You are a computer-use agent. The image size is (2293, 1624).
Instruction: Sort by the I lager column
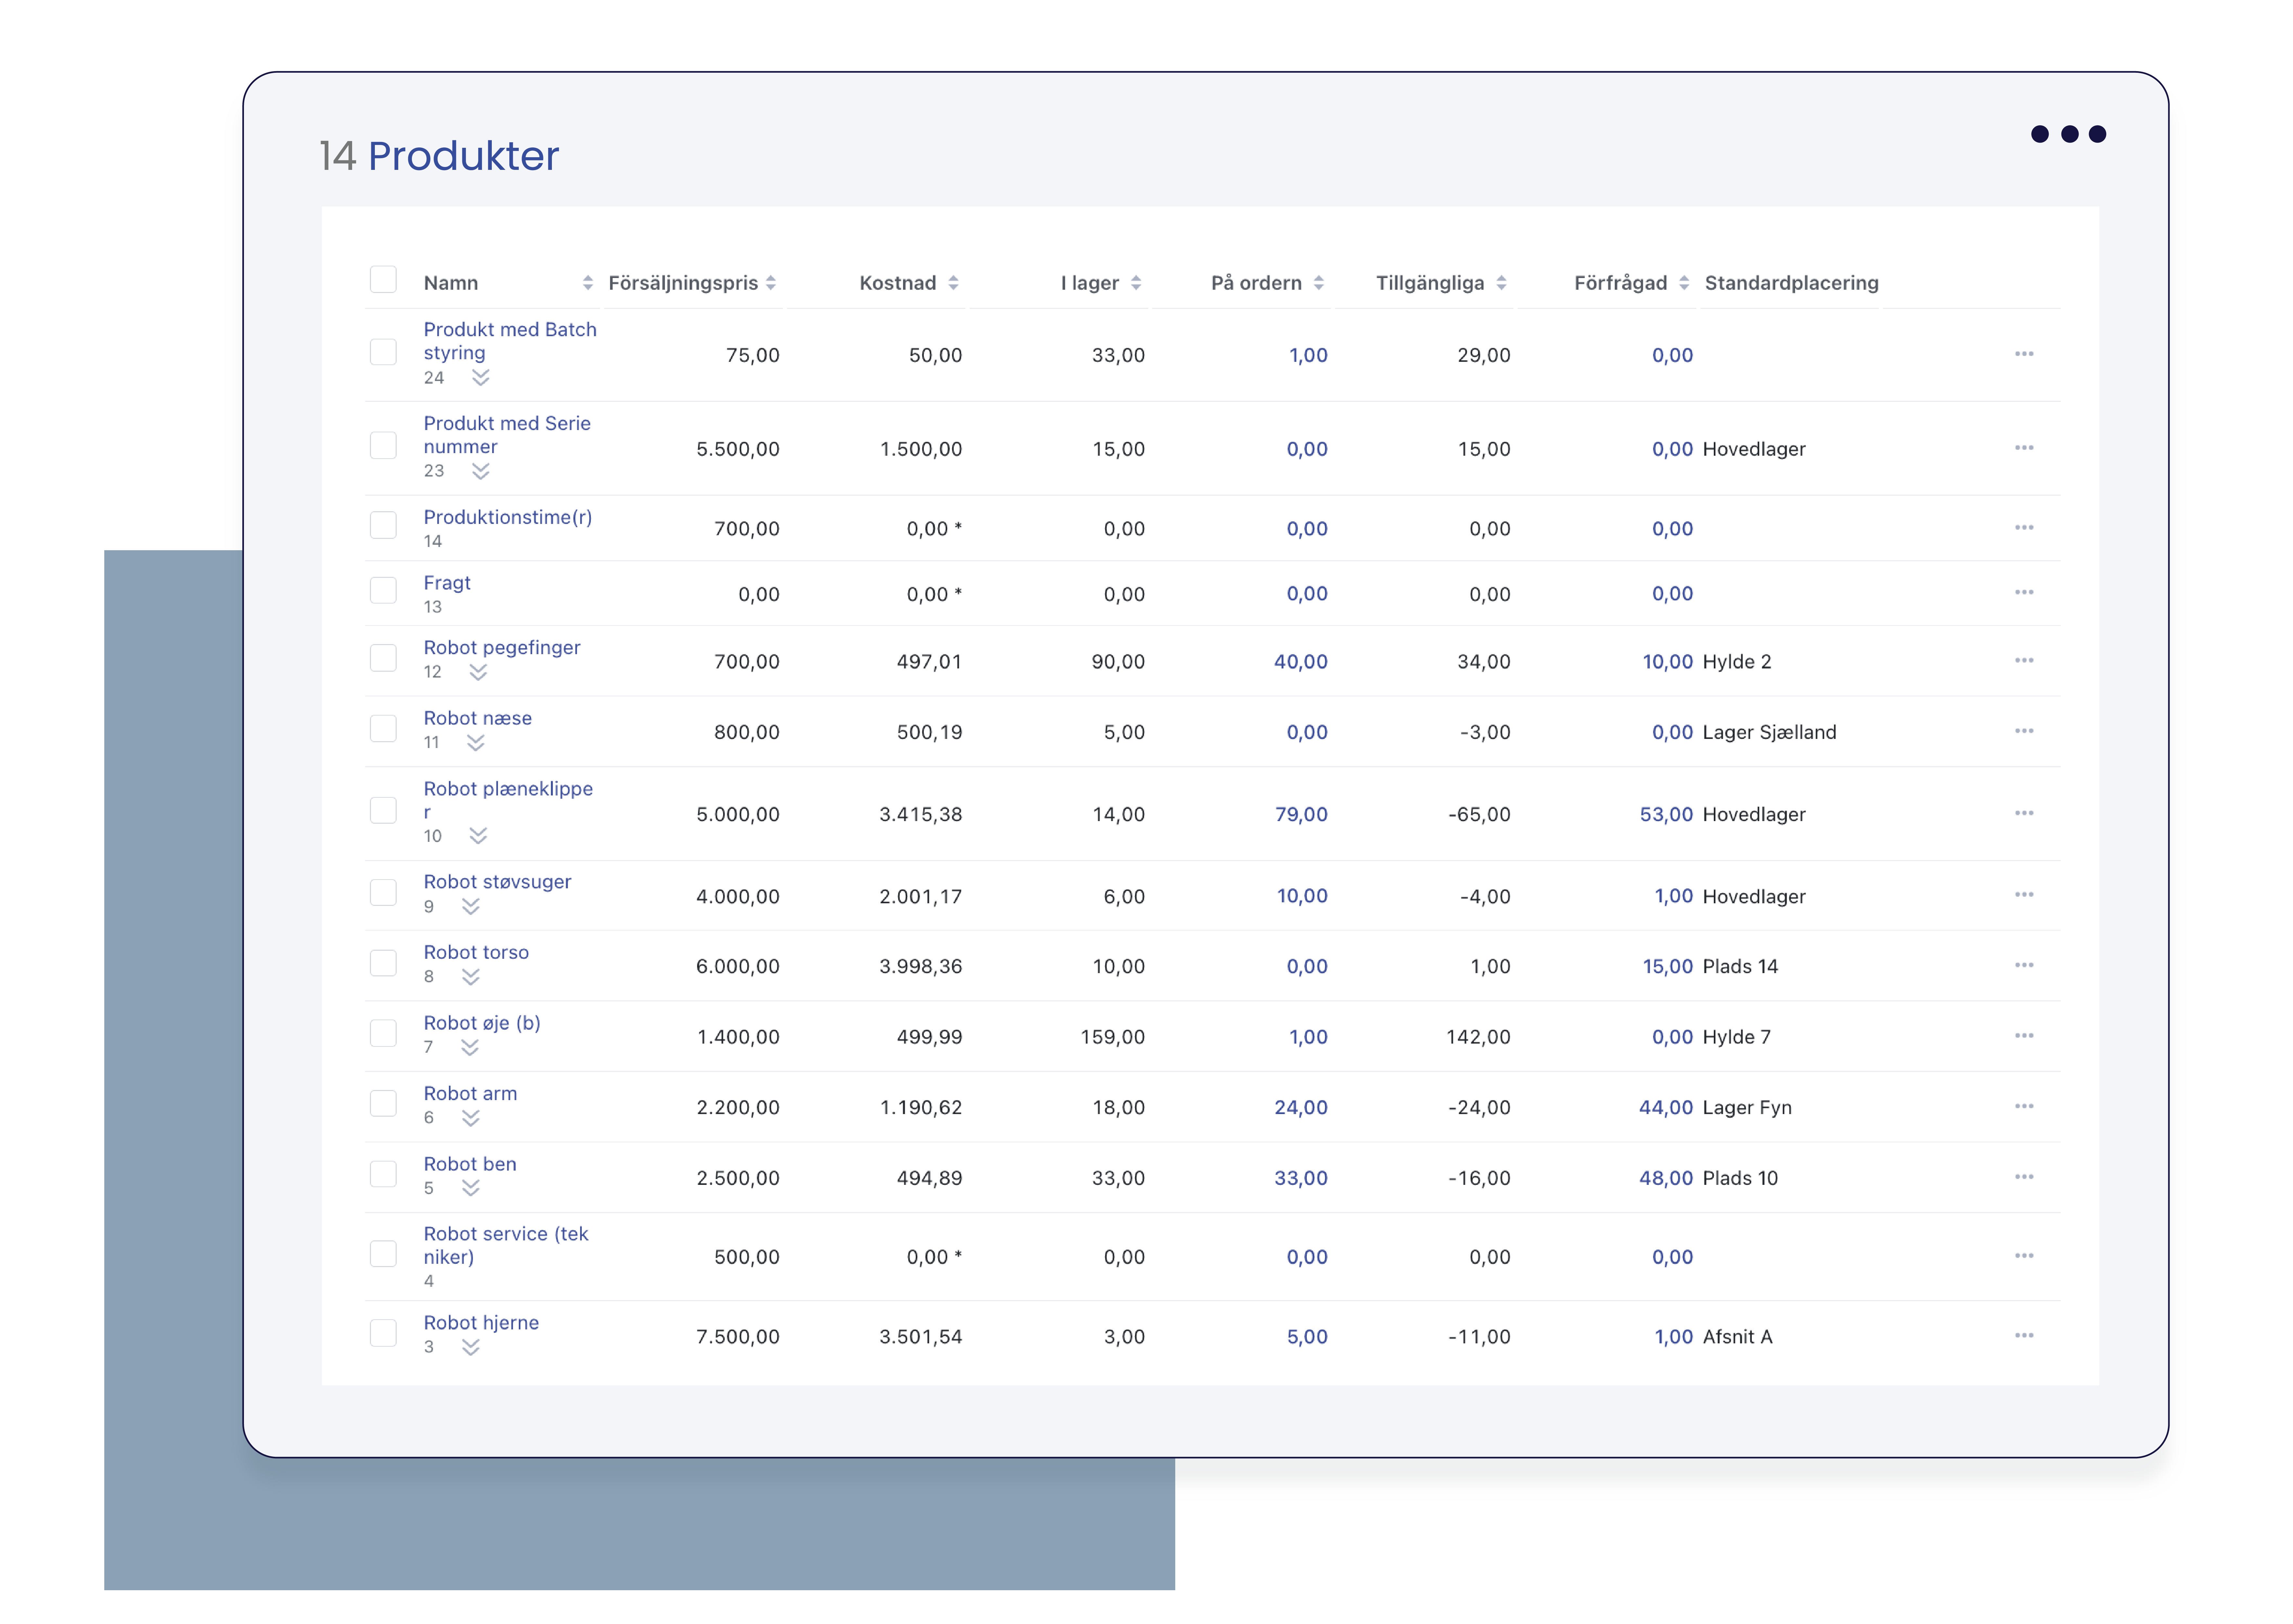point(1136,283)
